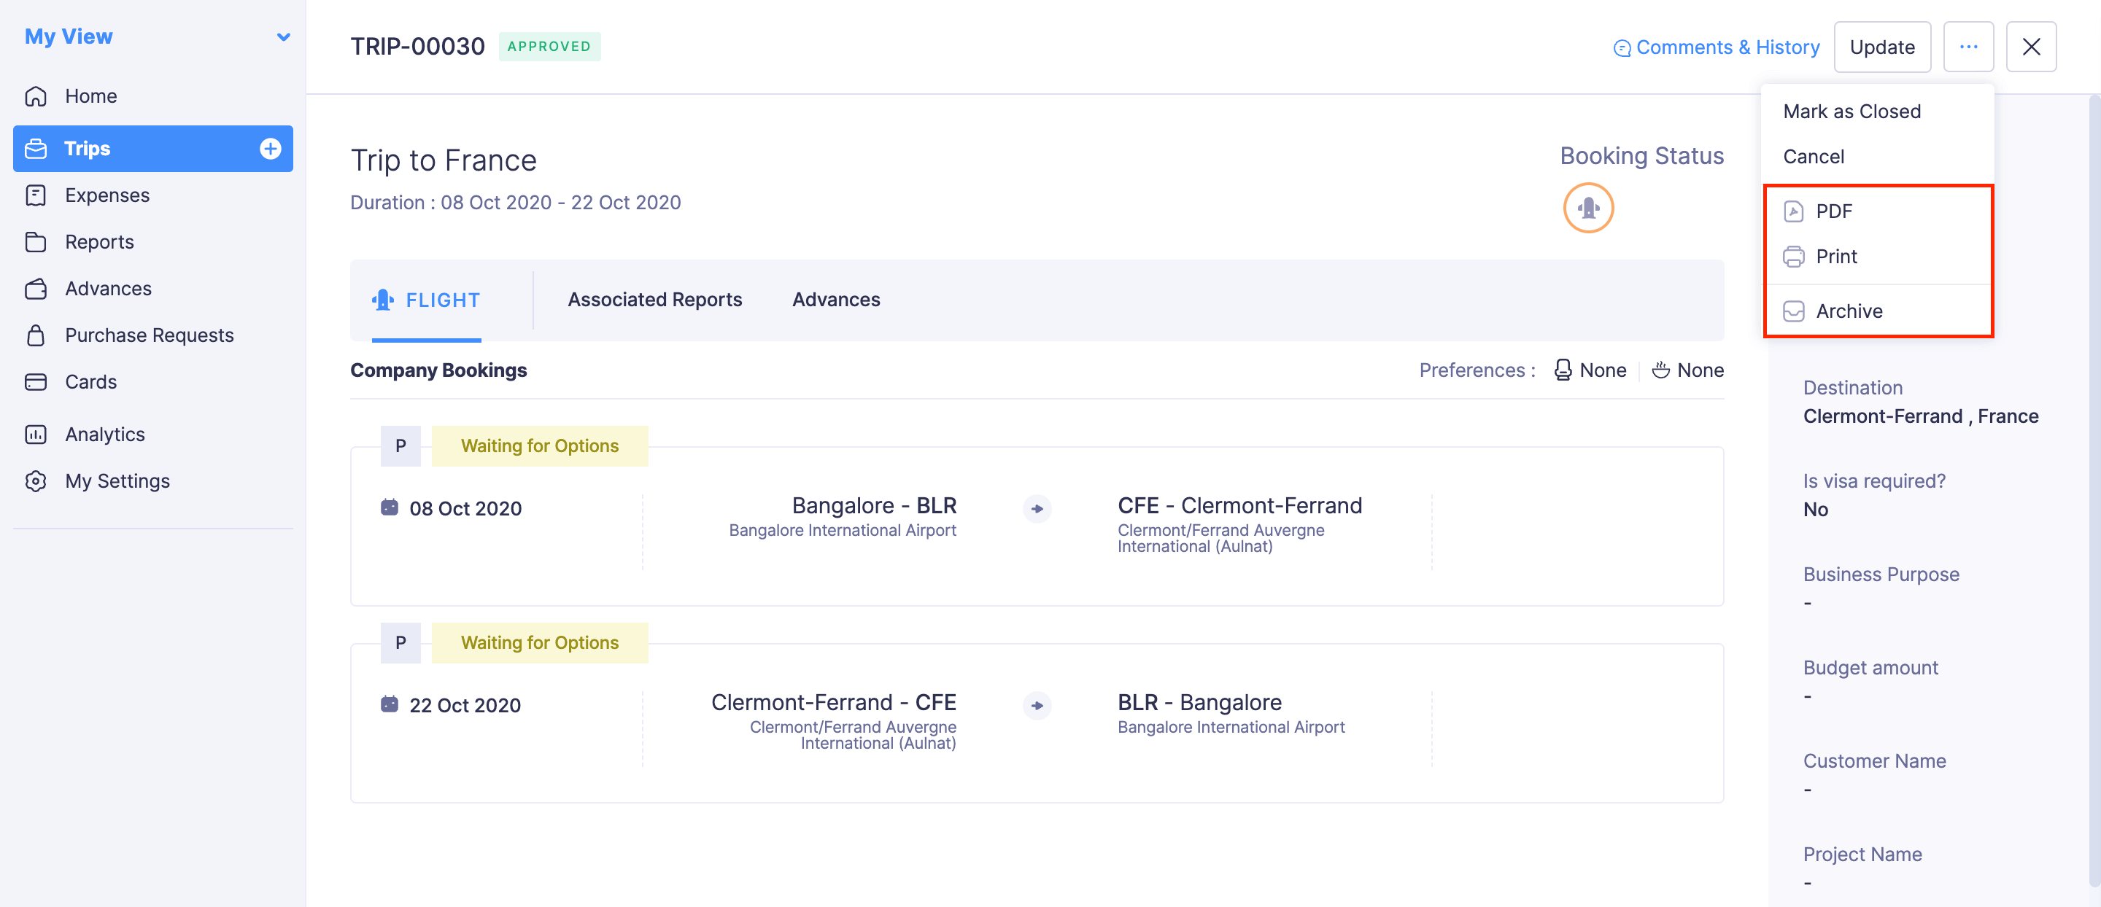
Task: Open the Expenses sidebar entry
Action: pyautogui.click(x=107, y=195)
